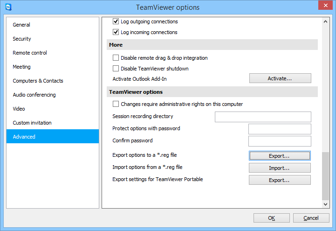
Task: Switch to Security settings
Action: point(53,39)
